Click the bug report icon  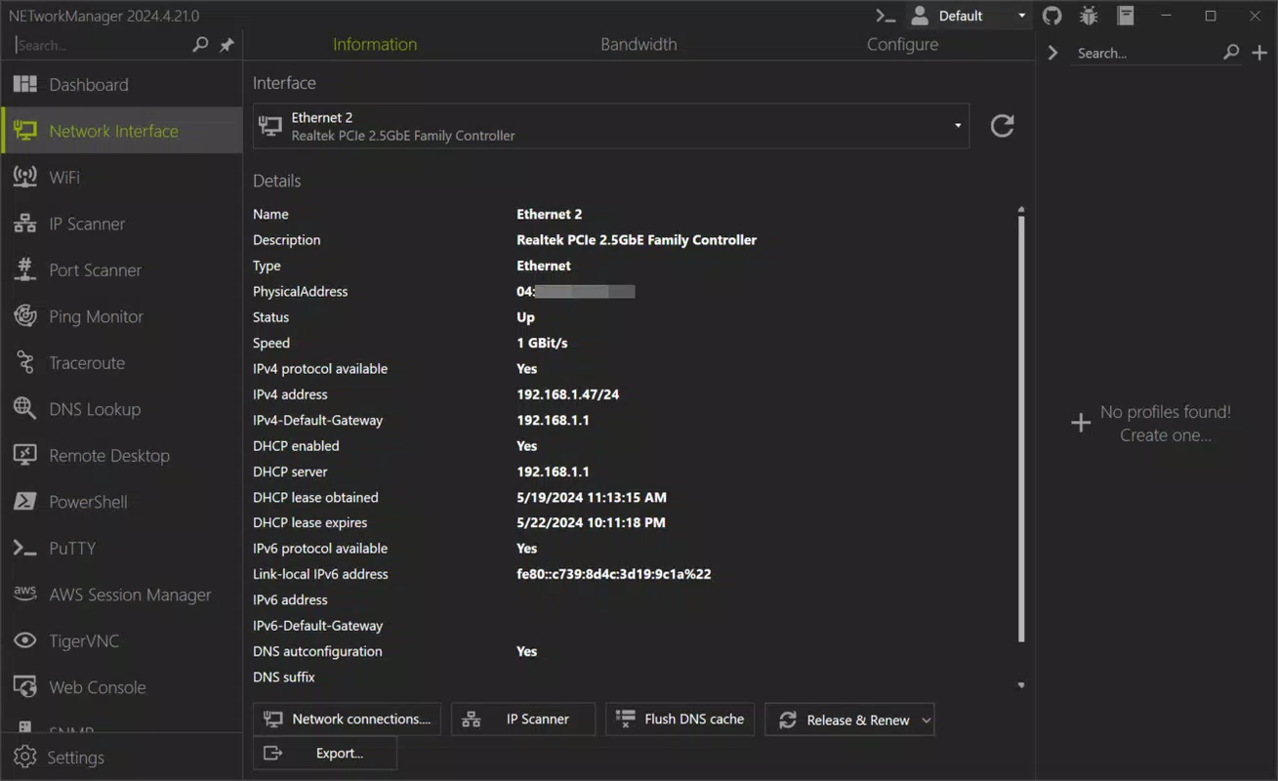tap(1089, 16)
